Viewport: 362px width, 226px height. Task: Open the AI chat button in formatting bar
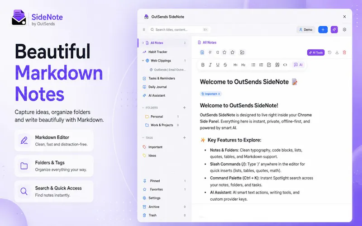tap(298, 65)
